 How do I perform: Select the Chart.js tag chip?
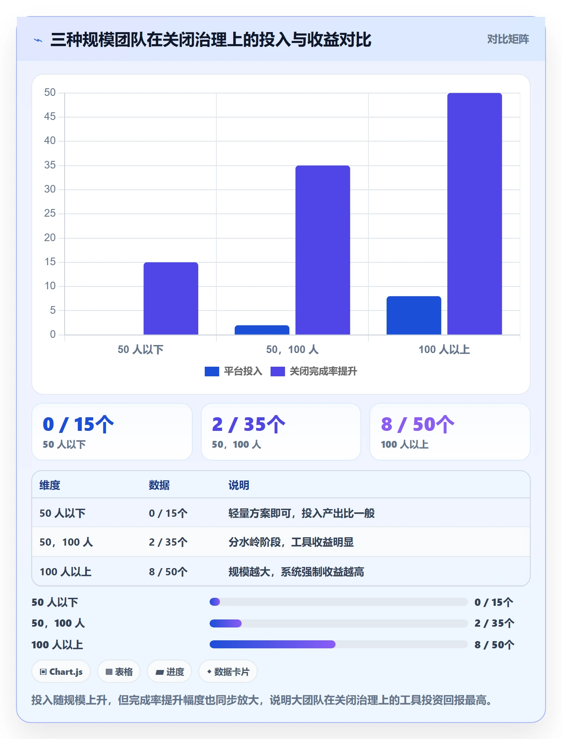tap(61, 672)
